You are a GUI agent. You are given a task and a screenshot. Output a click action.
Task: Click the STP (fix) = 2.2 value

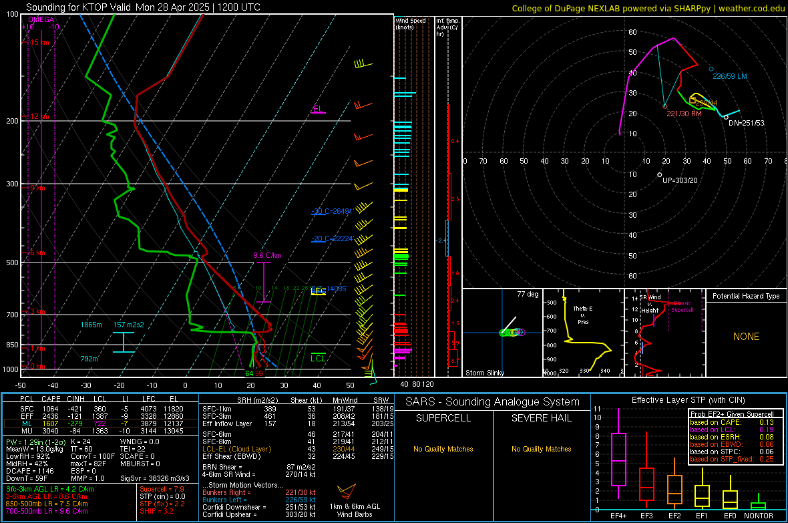162,504
